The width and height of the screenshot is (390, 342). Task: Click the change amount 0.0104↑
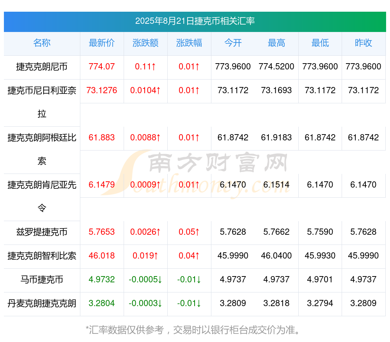coord(145,90)
